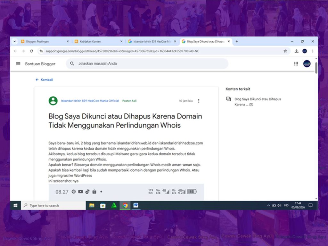The image size is (328, 246).
Task: Click the page vertical scrollbar thumb
Action: click(x=316, y=68)
